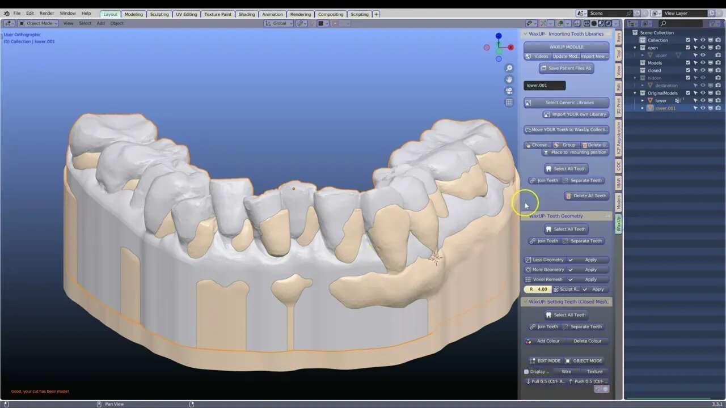The height and width of the screenshot is (408, 726).
Task: Toggle exclude checkbox for OriginalModels collection
Action: 688,93
